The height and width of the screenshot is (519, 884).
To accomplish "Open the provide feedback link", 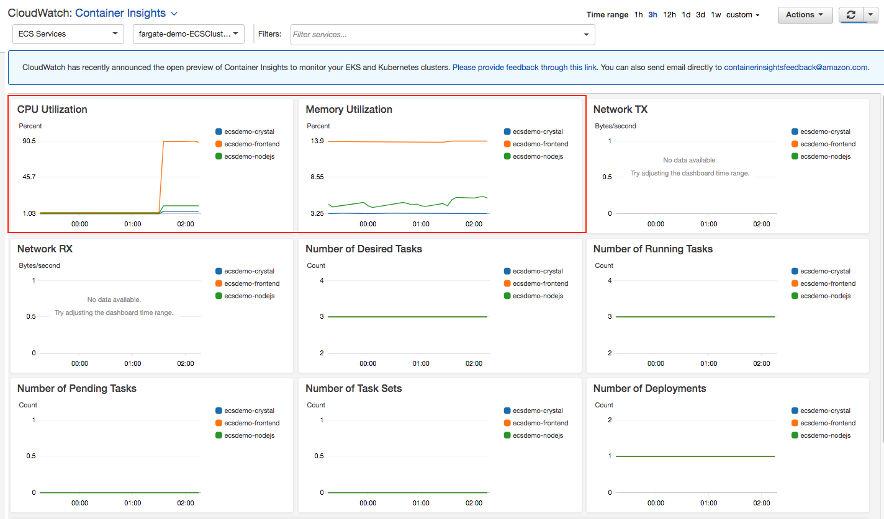I will click(525, 68).
